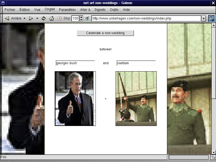Open the Aller à menu

[x=85, y=10]
